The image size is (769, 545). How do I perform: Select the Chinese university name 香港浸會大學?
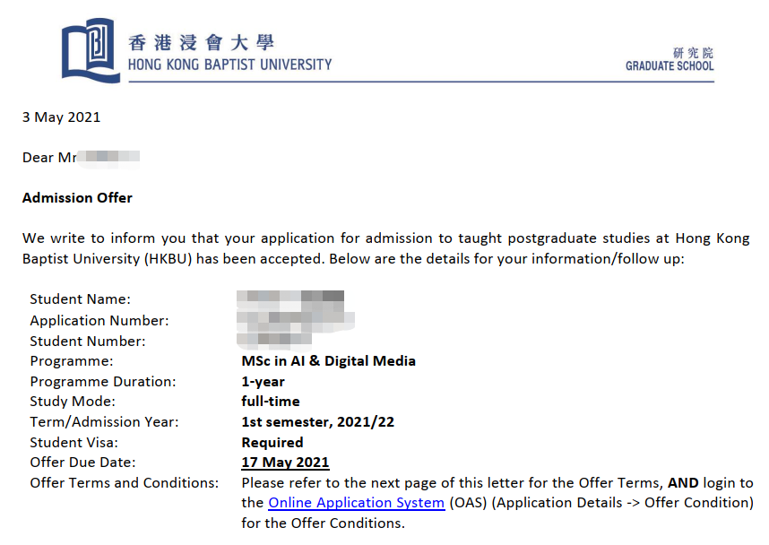coord(201,42)
